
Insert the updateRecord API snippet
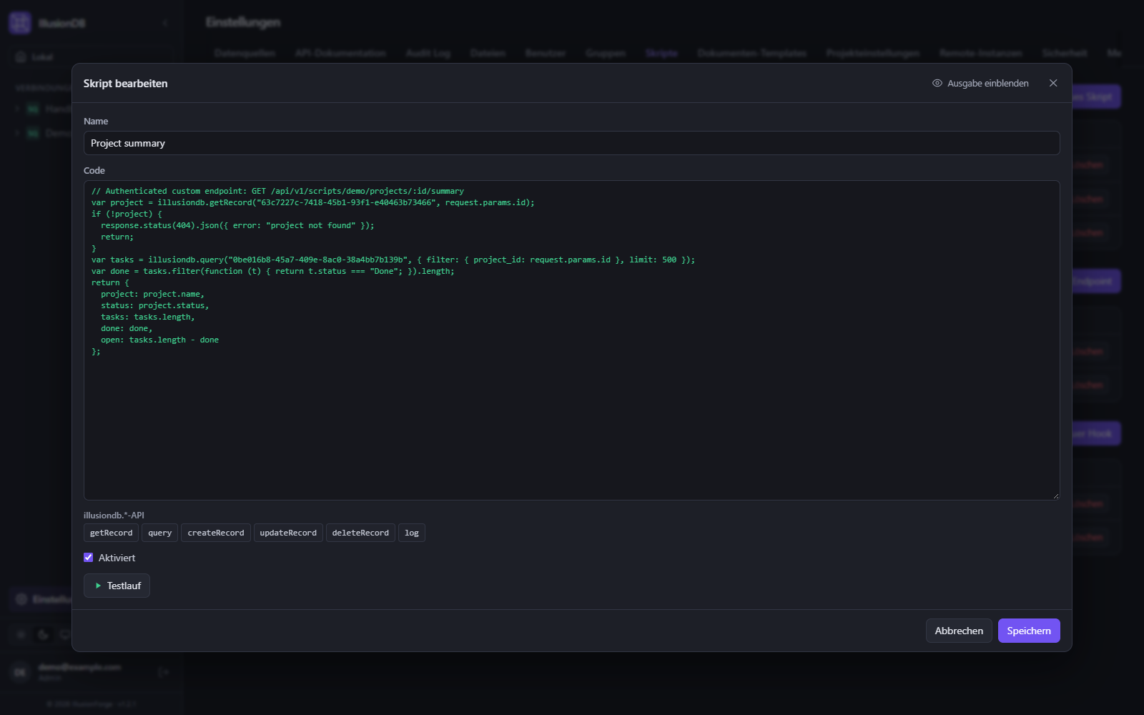(288, 533)
